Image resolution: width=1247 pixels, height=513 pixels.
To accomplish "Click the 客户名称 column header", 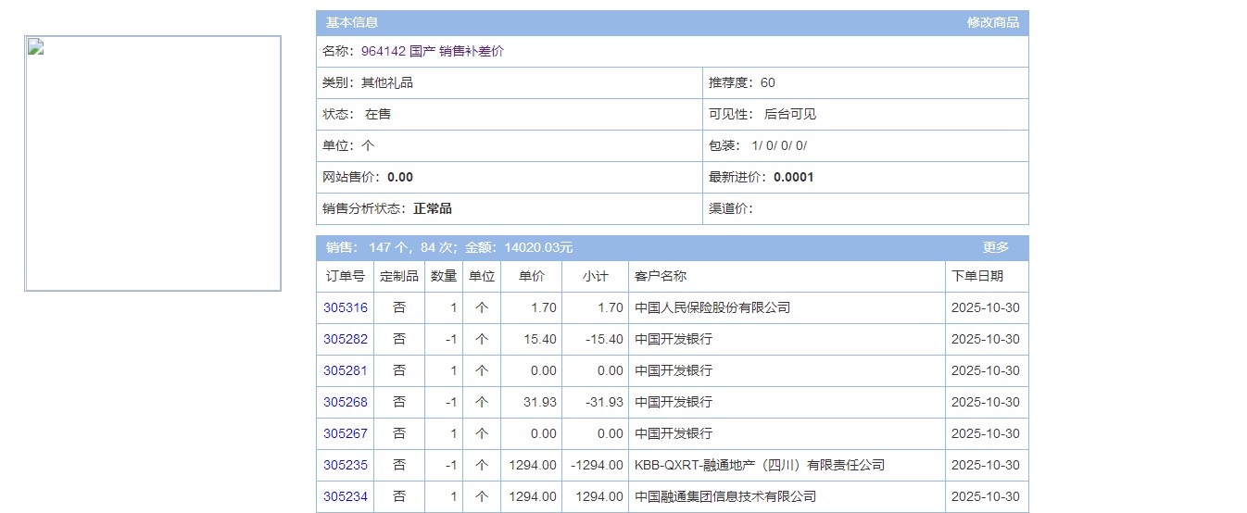I will tap(661, 276).
